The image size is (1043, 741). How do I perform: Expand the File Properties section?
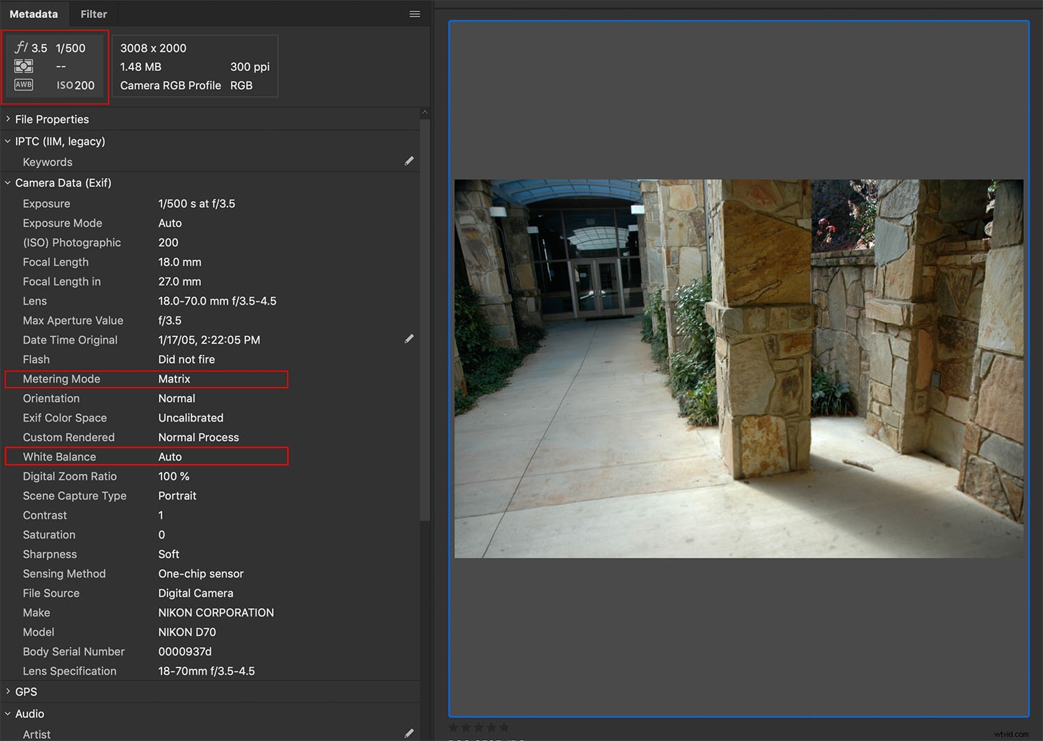[8, 119]
